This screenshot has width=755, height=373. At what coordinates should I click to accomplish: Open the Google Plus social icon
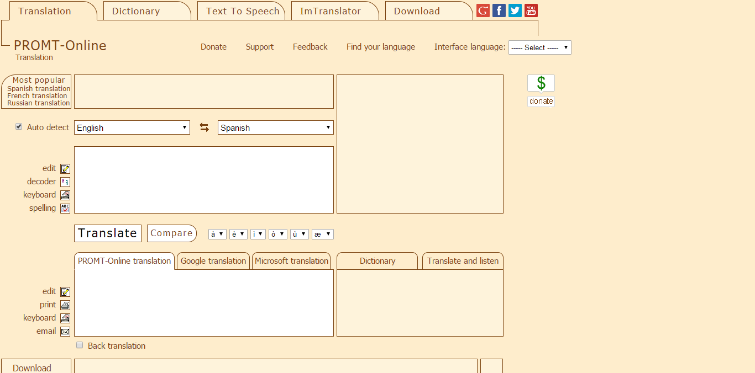click(x=483, y=10)
